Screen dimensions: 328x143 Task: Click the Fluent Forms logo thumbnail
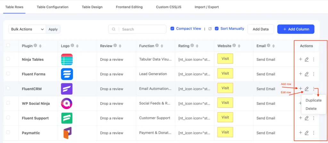click(x=67, y=74)
